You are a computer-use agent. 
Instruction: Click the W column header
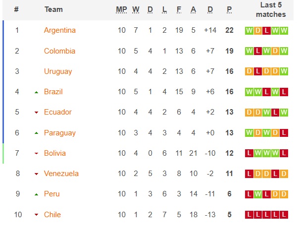pos(136,9)
